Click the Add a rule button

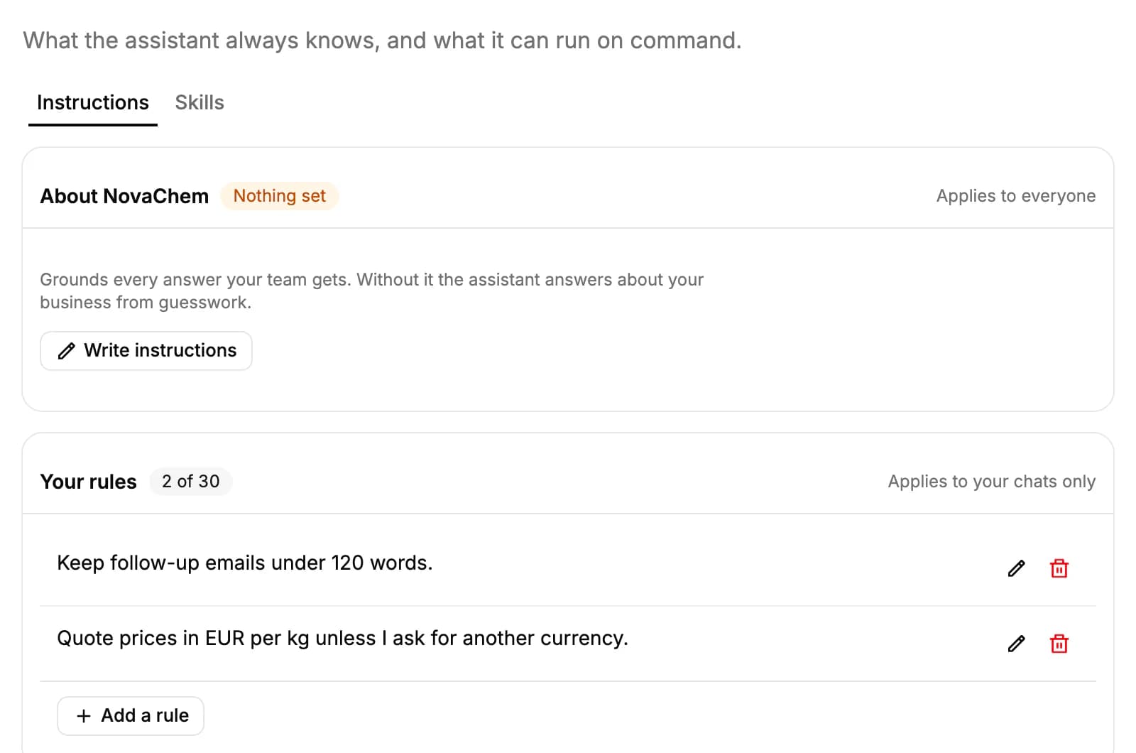(131, 715)
